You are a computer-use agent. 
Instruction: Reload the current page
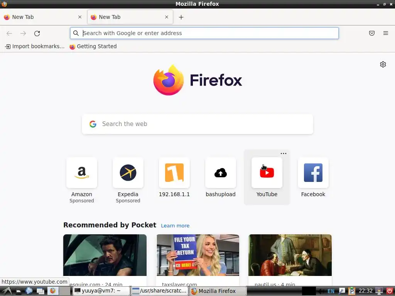pyautogui.click(x=37, y=33)
